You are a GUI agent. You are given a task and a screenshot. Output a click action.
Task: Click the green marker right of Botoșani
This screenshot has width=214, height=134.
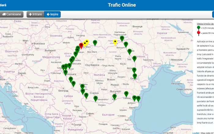tap(126, 45)
